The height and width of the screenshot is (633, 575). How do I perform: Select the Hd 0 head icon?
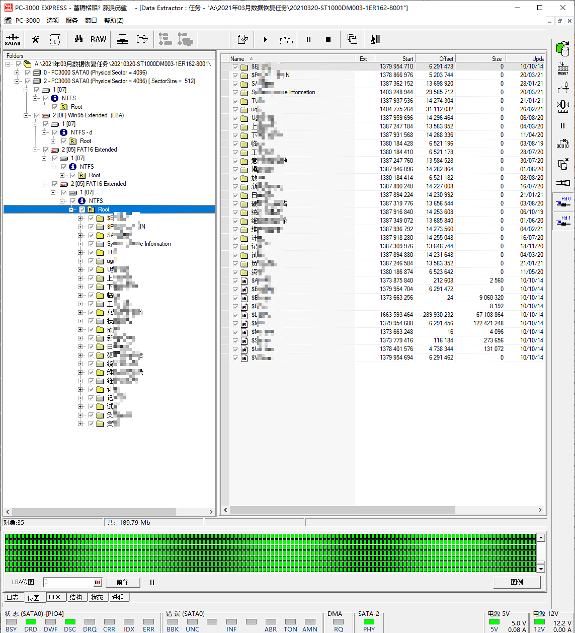click(562, 202)
